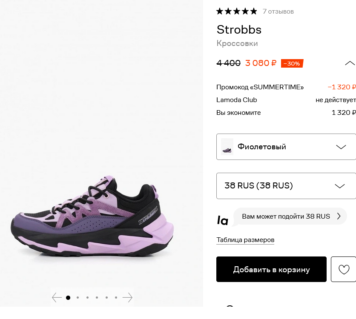The width and height of the screenshot is (356, 319).
Task: Select the last carousel dot indicator
Action: [116, 298]
